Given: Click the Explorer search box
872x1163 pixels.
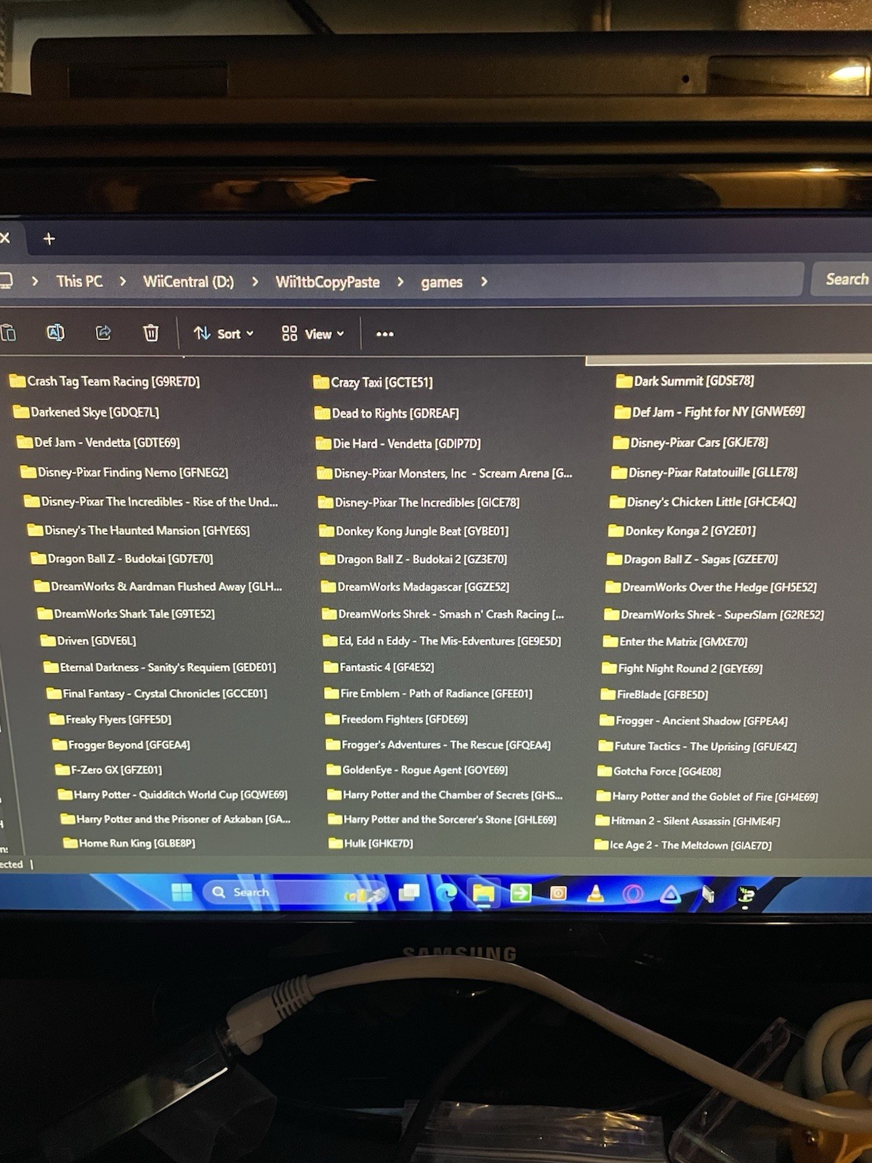Looking at the screenshot, I should point(841,279).
